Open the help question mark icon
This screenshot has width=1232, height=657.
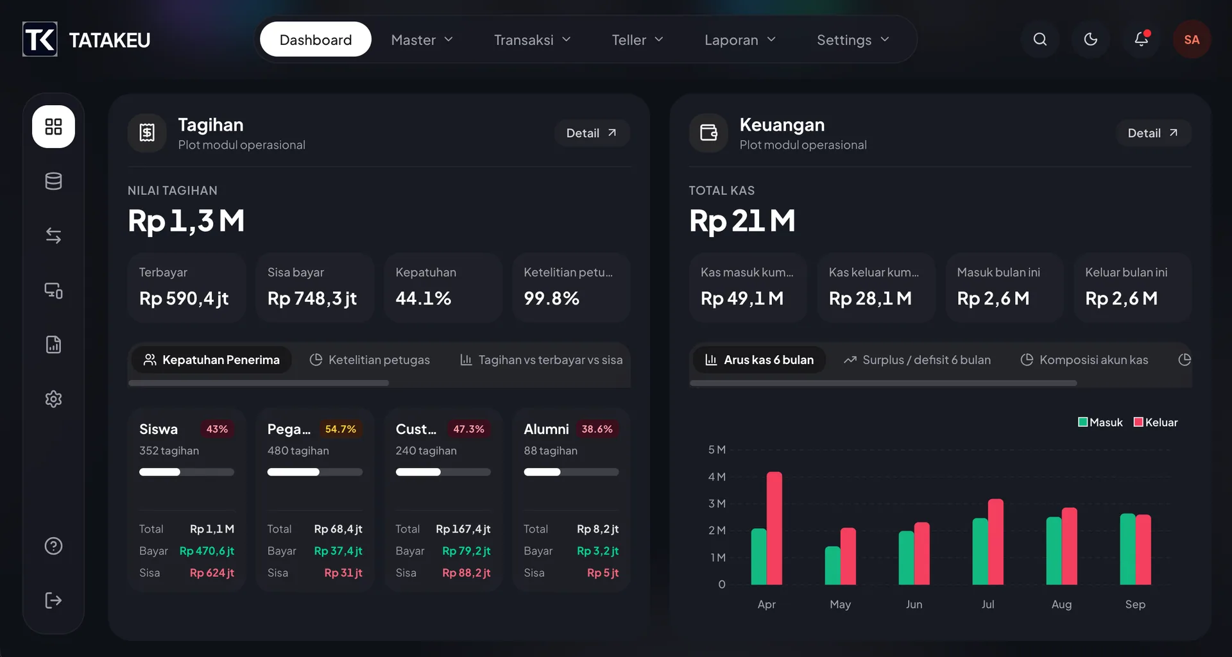53,546
